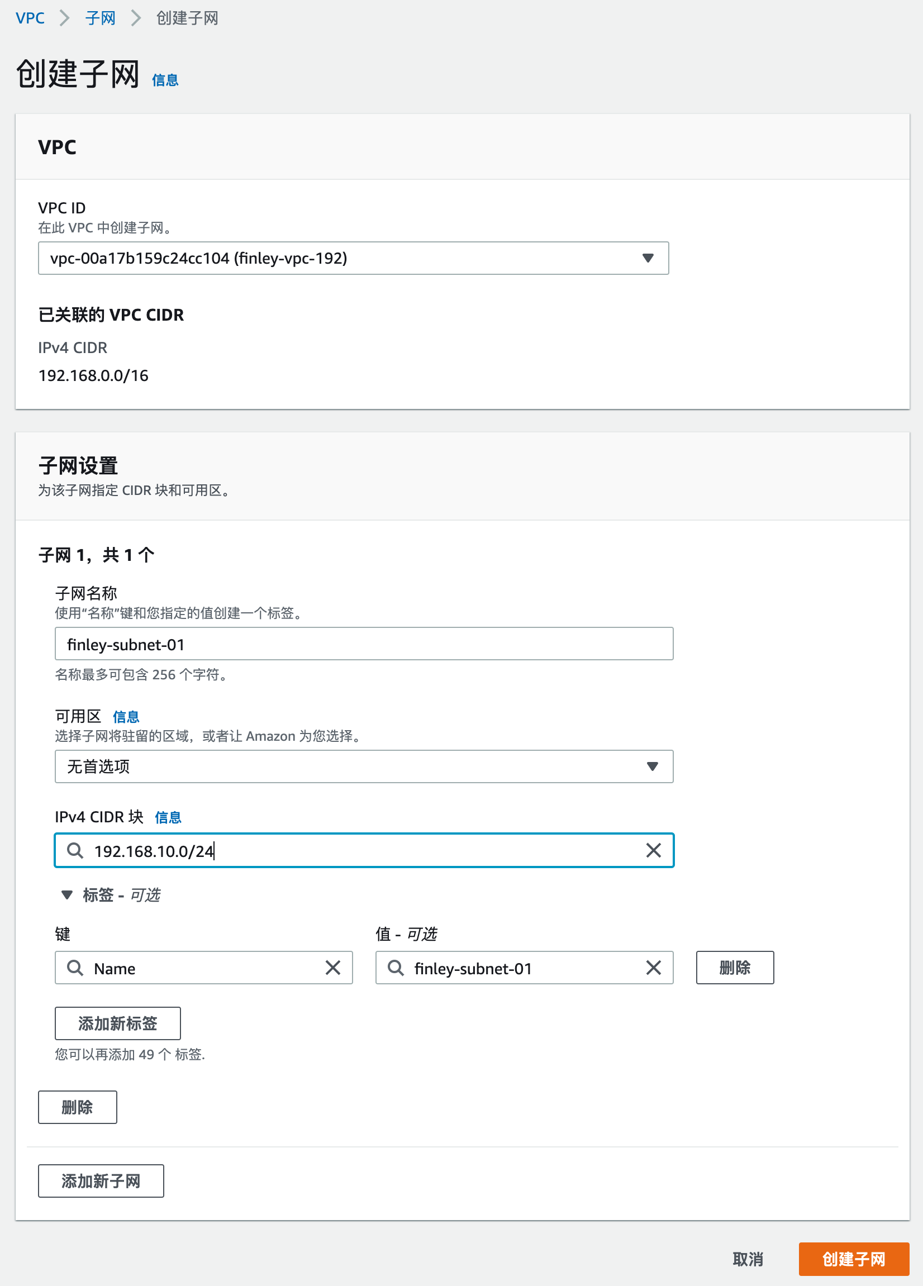Open the 可用区 availability zone dropdown
This screenshot has width=923, height=1286.
tap(654, 766)
